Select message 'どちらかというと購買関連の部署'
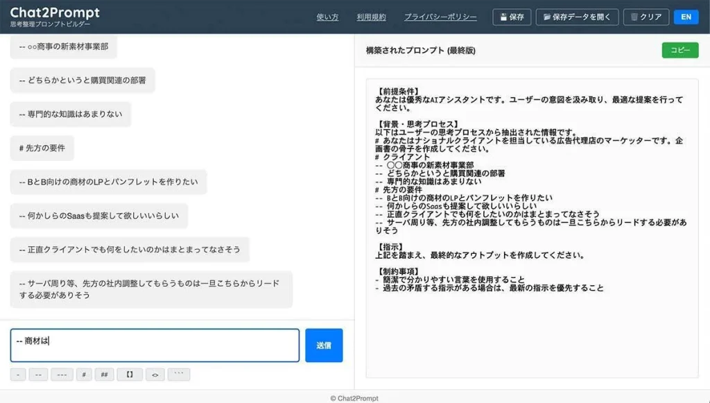The width and height of the screenshot is (710, 403). (x=83, y=80)
